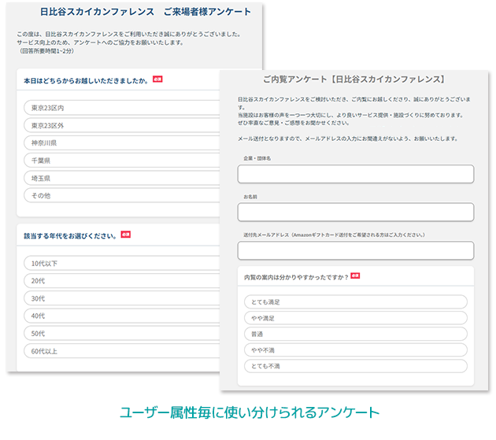
Task: Select the やや不満 rating option
Action: point(355,350)
